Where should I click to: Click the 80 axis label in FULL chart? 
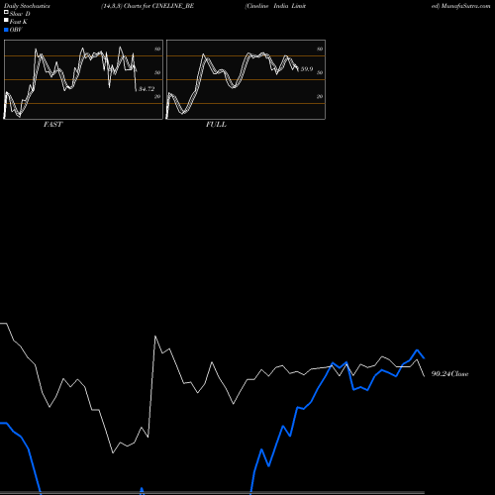(320, 49)
